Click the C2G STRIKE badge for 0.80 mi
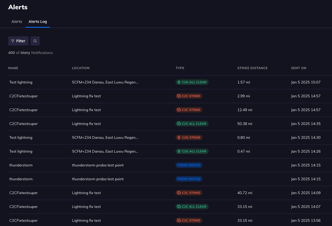Screen dimensions: 332x226 click(x=189, y=137)
